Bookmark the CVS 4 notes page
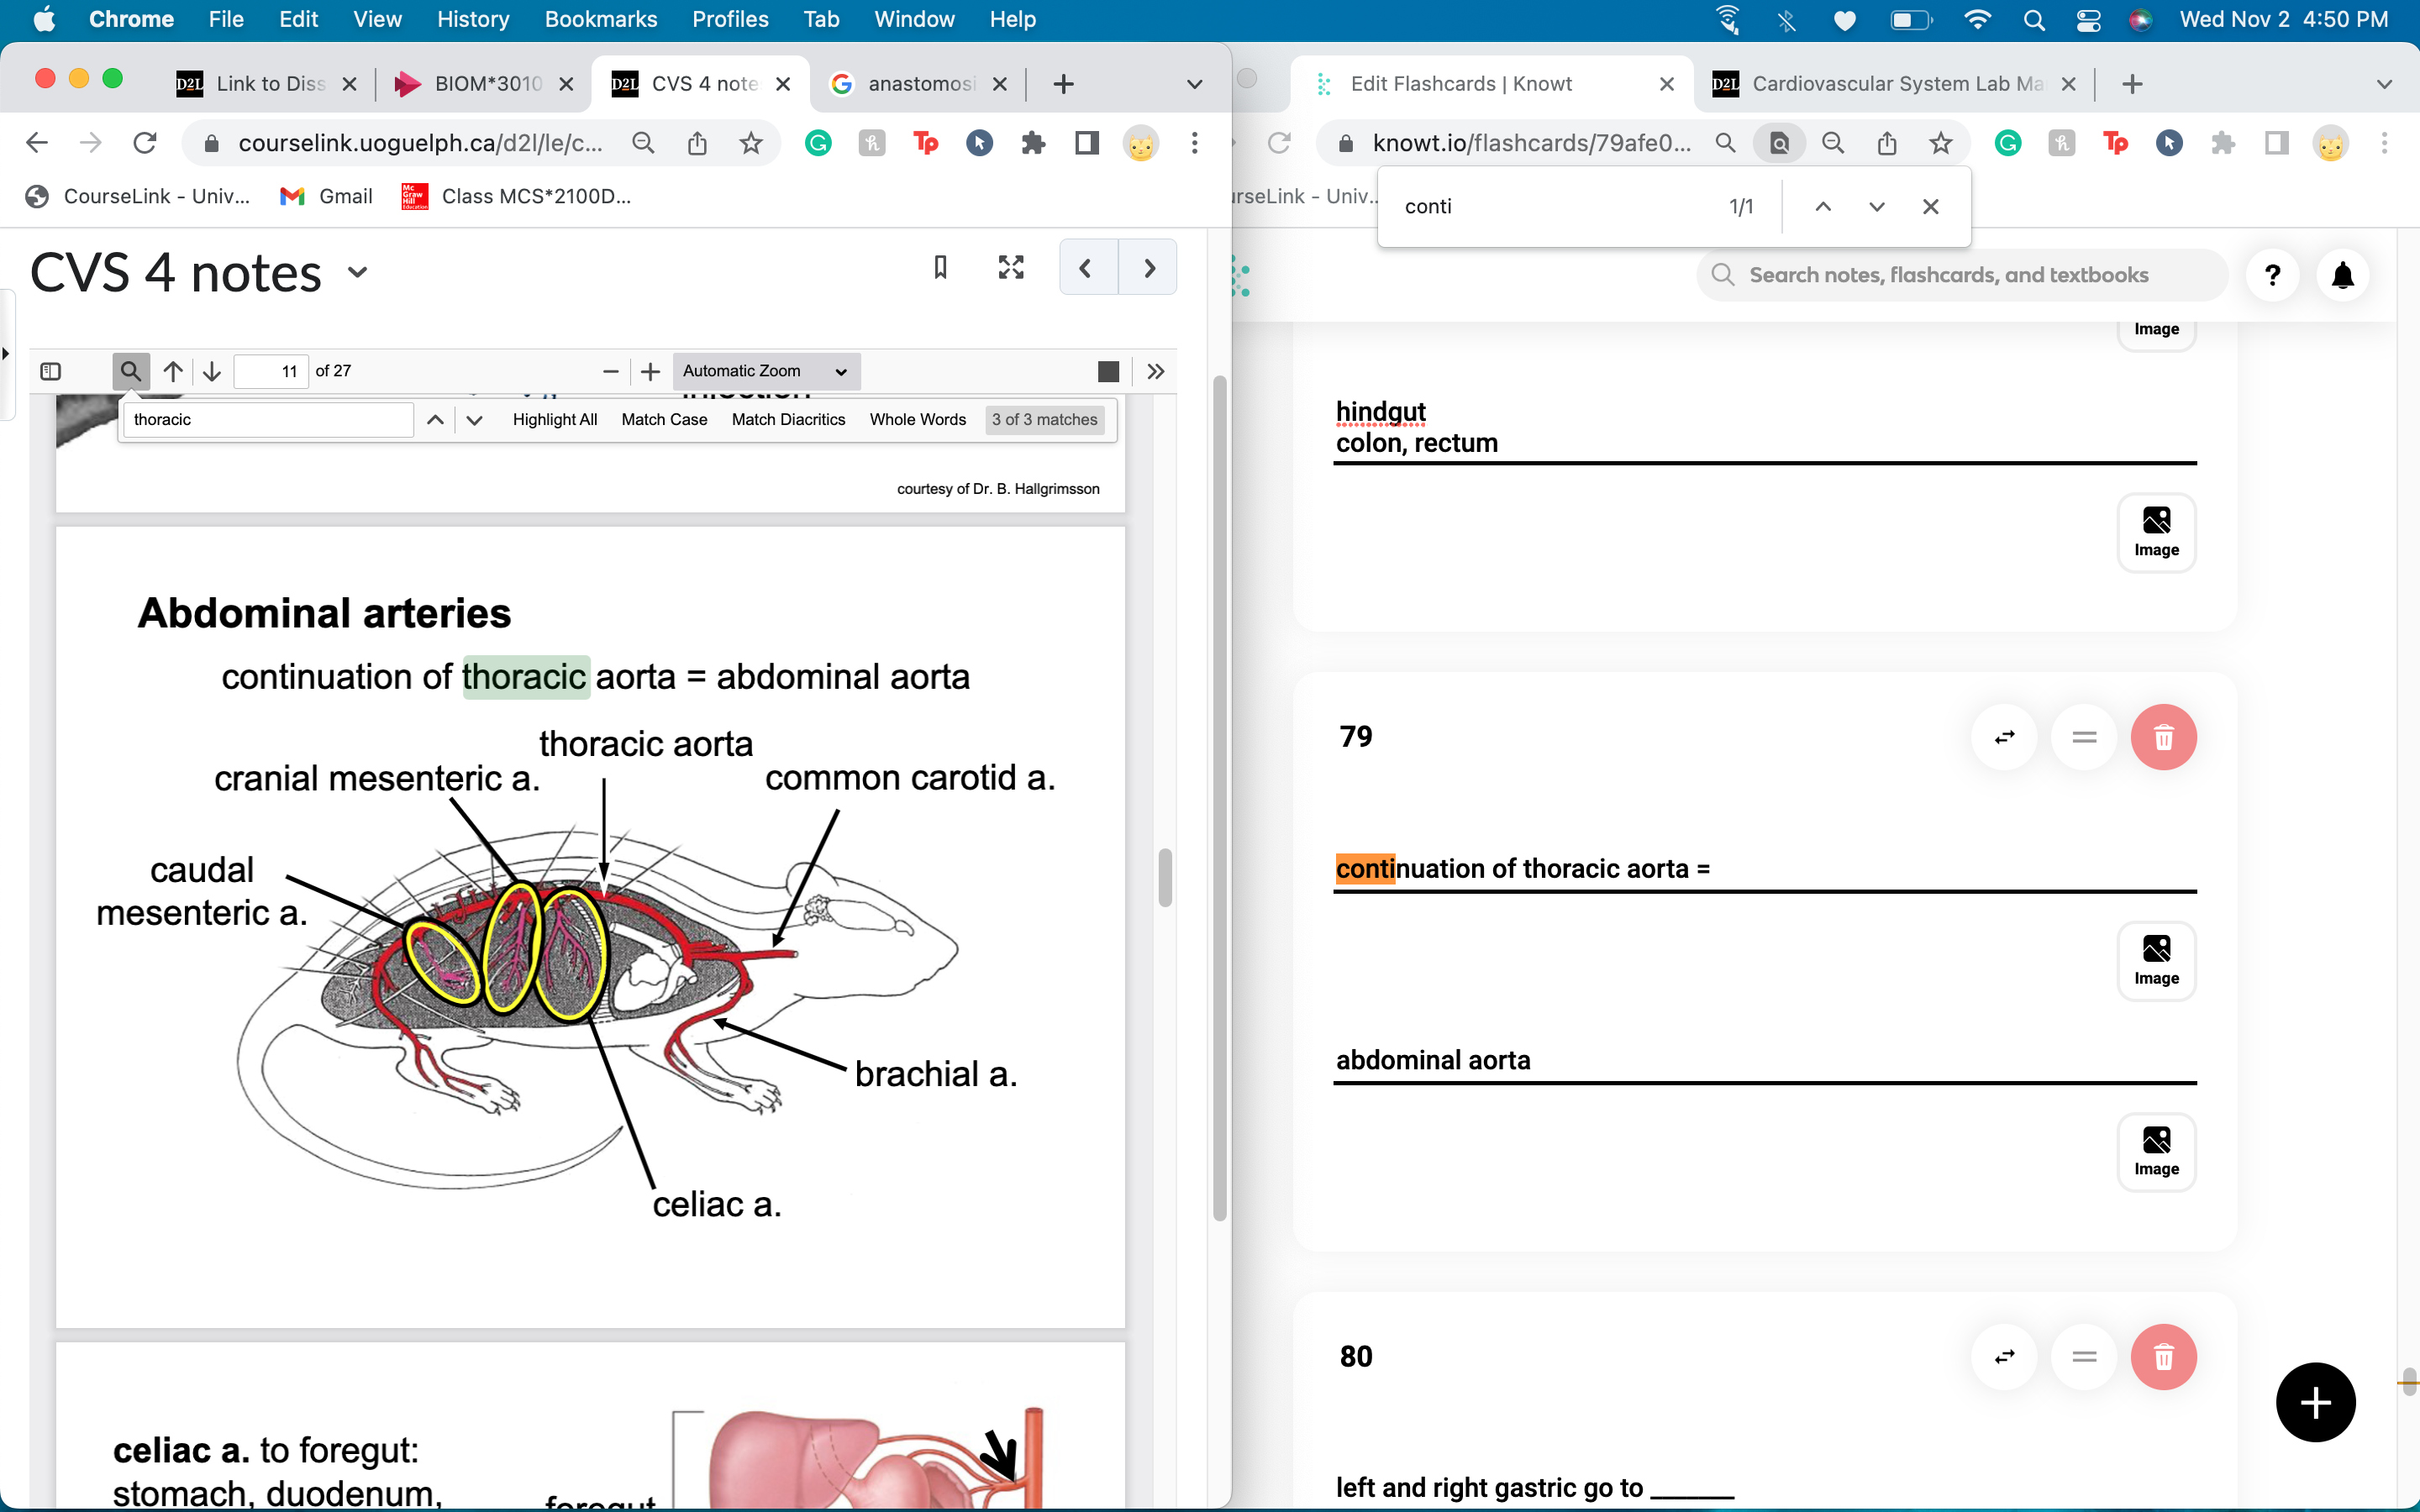This screenshot has height=1512, width=2420. (x=940, y=267)
